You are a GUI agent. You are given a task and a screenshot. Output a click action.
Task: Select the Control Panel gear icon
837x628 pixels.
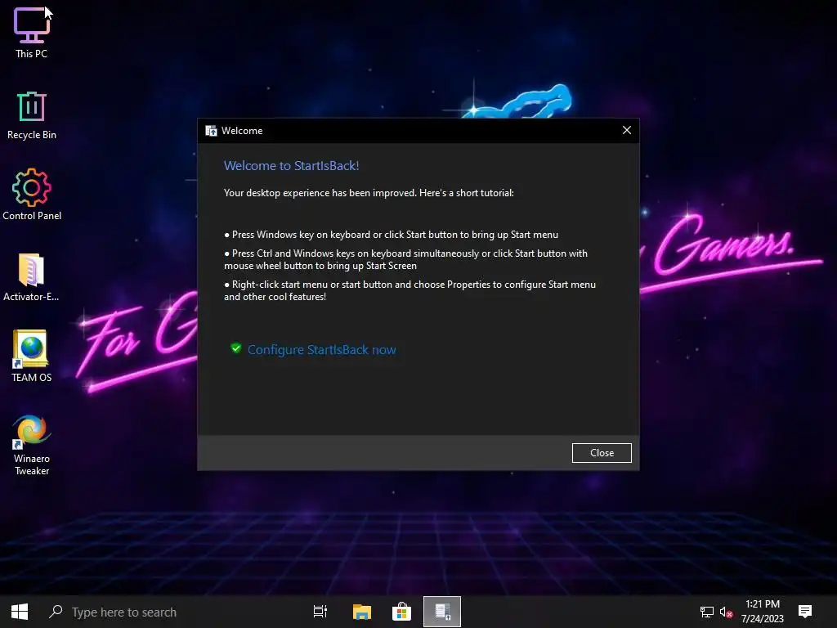tap(32, 187)
